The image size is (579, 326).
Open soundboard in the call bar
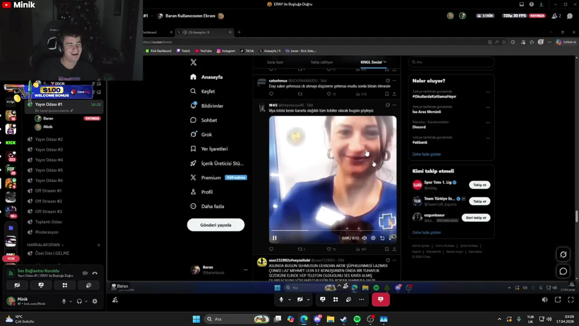(349, 299)
